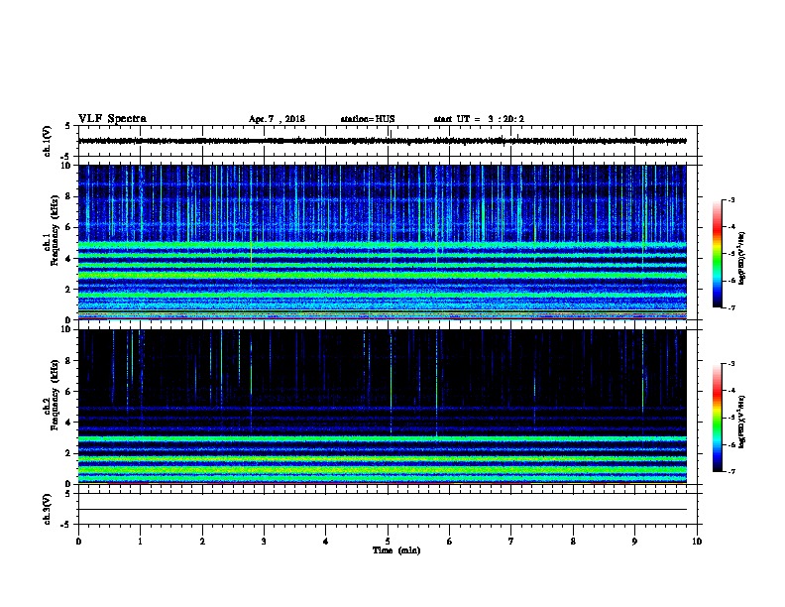Image resolution: width=785 pixels, height=607 pixels.
Task: Click time axis tick label "3"
Action: tap(264, 542)
